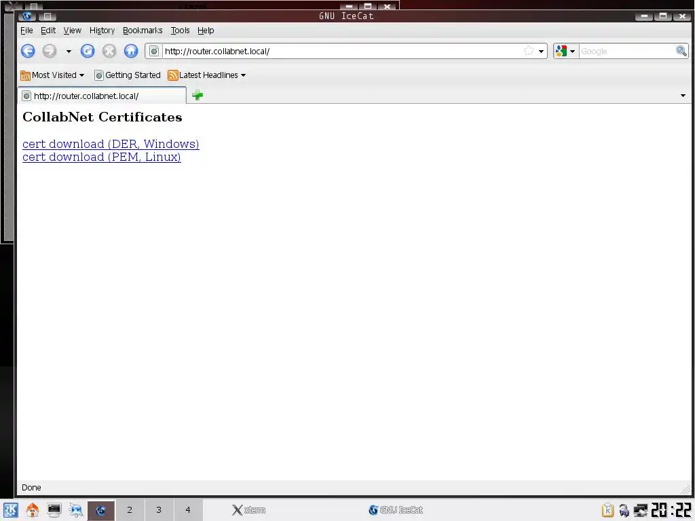This screenshot has height=521, width=695.
Task: Switch to xterm taskbar entry
Action: 248,510
